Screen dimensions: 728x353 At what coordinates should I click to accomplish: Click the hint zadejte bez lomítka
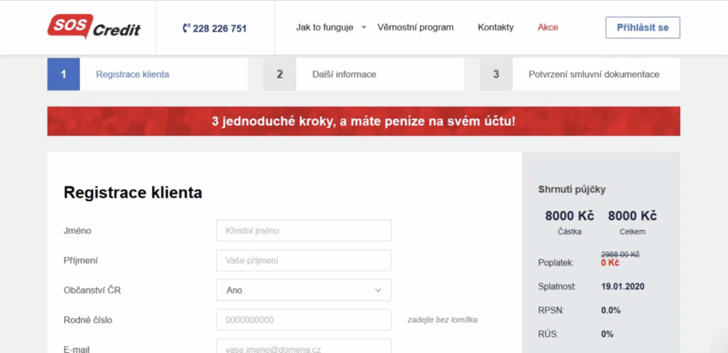click(442, 320)
